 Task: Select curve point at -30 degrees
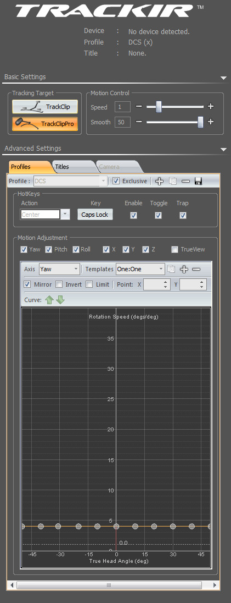tap(58, 527)
